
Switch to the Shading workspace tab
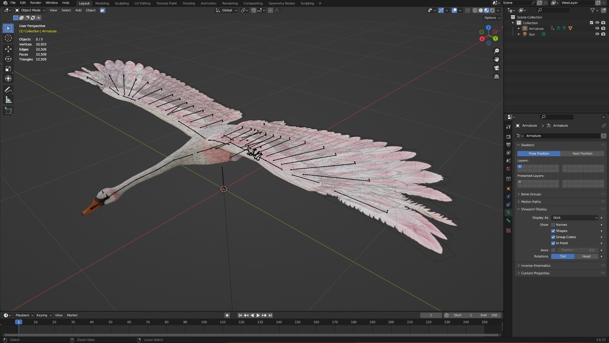(x=189, y=3)
